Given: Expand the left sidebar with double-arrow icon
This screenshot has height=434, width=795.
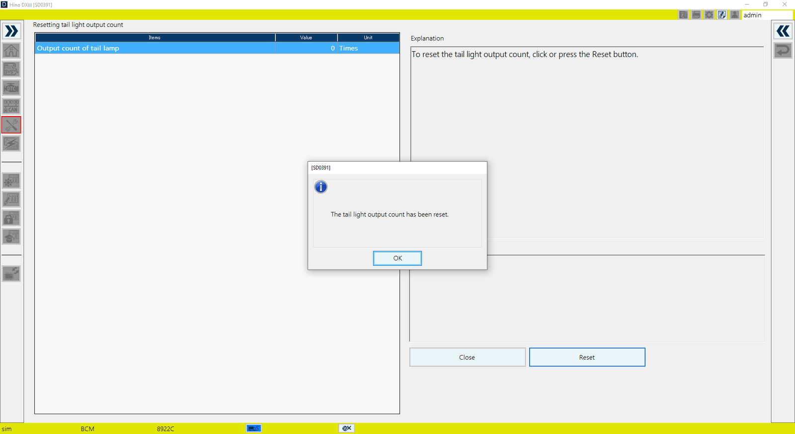Looking at the screenshot, I should tap(11, 31).
